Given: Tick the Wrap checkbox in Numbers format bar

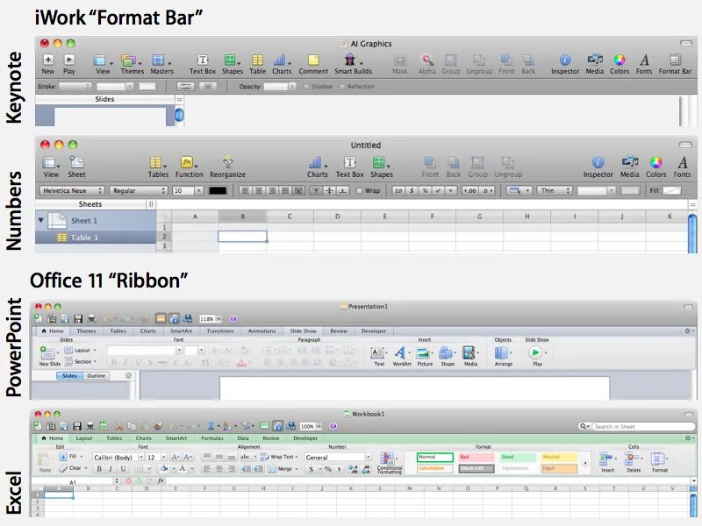Looking at the screenshot, I should (x=359, y=191).
